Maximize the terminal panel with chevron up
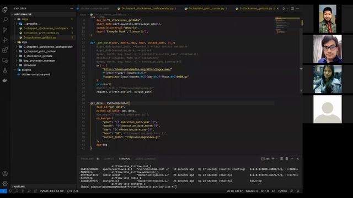The width and height of the screenshot is (353, 198). 292,159
